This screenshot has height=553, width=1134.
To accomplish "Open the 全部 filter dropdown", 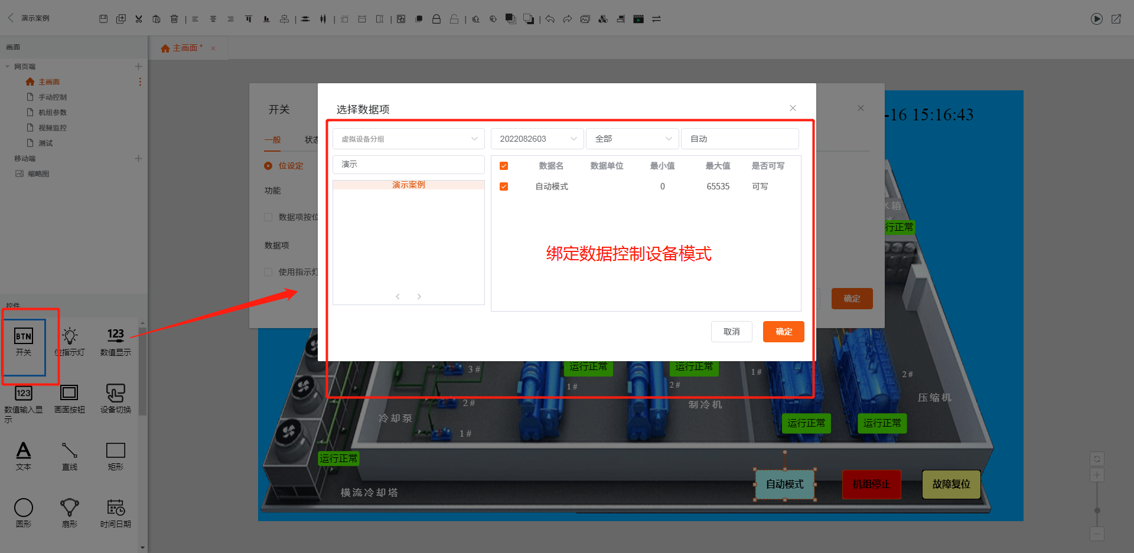I will (x=633, y=139).
